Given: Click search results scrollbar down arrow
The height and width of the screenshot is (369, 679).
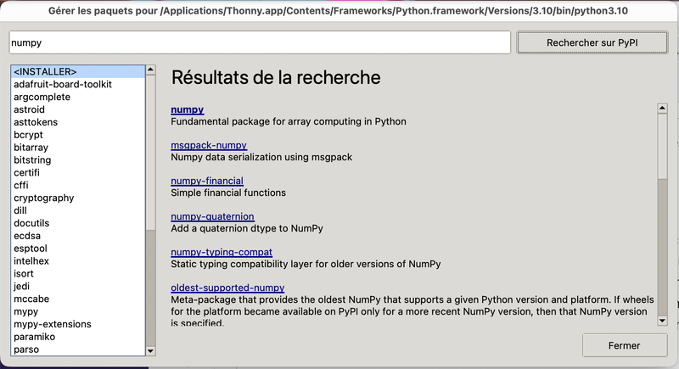Looking at the screenshot, I should [x=662, y=321].
